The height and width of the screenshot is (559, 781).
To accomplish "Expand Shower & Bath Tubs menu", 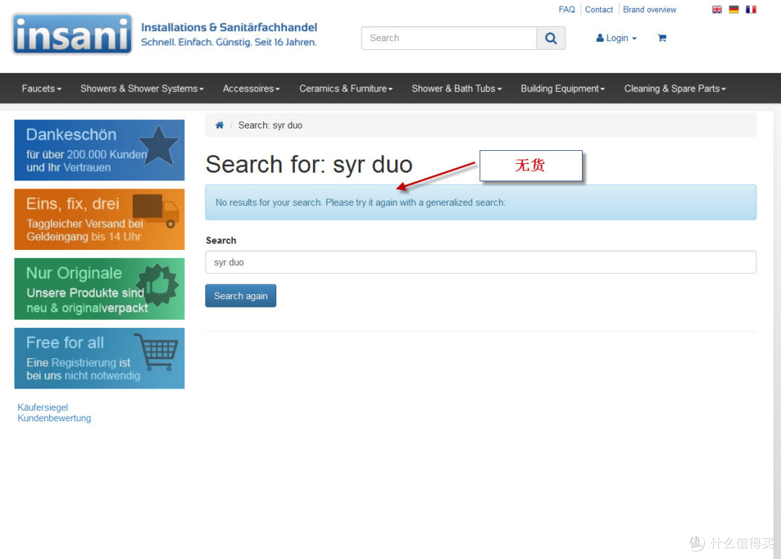I will pos(456,89).
